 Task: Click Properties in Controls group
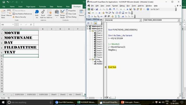coord(71,10)
